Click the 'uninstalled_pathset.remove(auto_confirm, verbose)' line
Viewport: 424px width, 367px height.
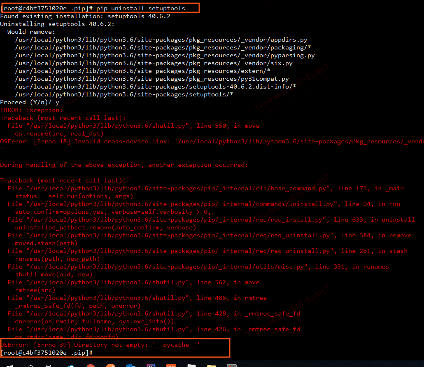pyautogui.click(x=105, y=228)
